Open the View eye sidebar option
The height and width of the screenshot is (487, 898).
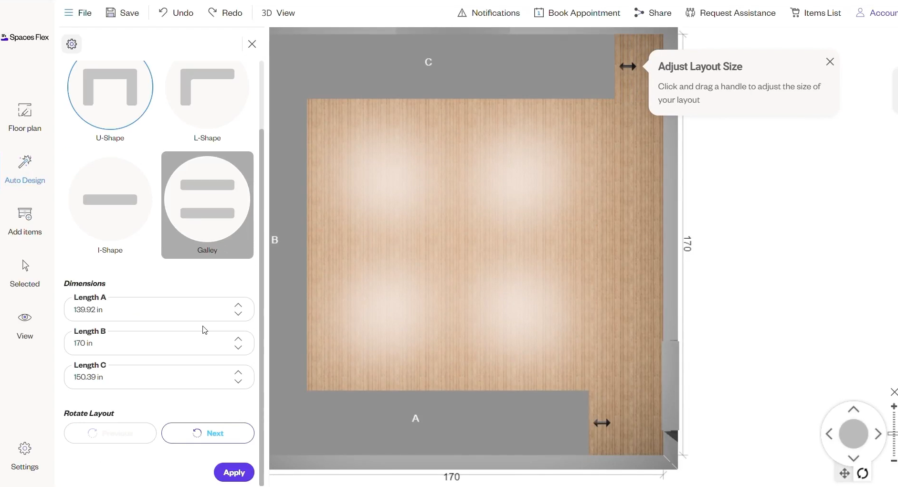click(x=25, y=326)
